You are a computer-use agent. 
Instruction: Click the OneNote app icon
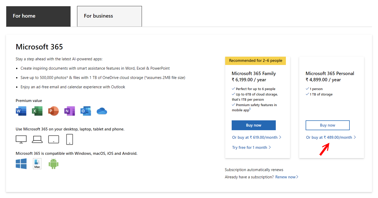click(70, 111)
